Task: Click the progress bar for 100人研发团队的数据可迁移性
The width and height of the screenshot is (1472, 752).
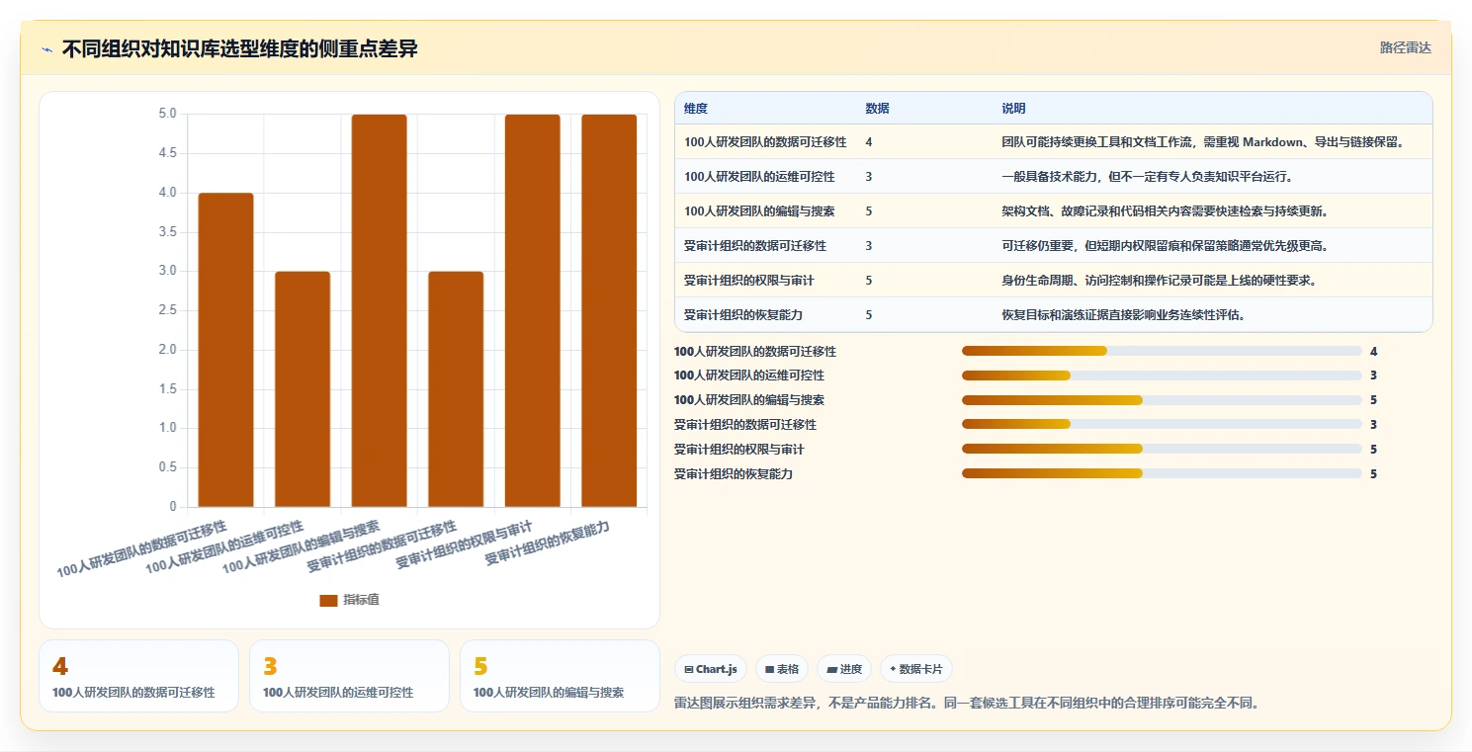Action: click(x=1162, y=351)
